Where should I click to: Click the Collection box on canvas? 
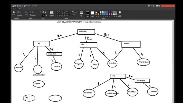(86, 32)
